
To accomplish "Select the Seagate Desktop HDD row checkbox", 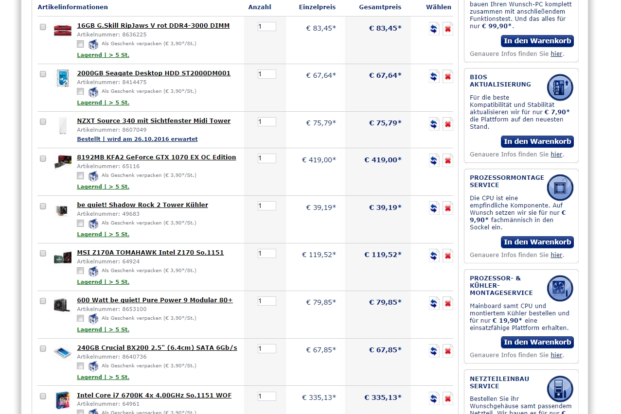I will pos(43,74).
